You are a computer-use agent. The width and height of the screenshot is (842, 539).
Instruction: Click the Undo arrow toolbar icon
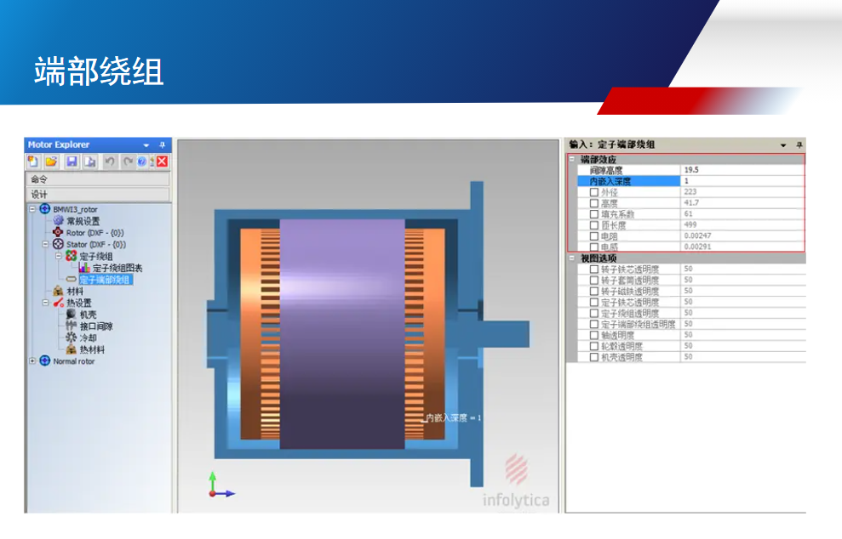[x=109, y=162]
